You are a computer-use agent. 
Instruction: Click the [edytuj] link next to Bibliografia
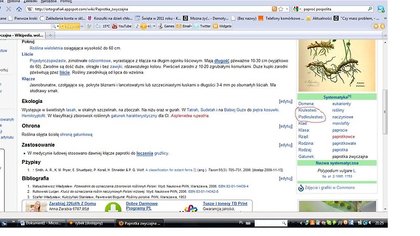pyautogui.click(x=285, y=178)
